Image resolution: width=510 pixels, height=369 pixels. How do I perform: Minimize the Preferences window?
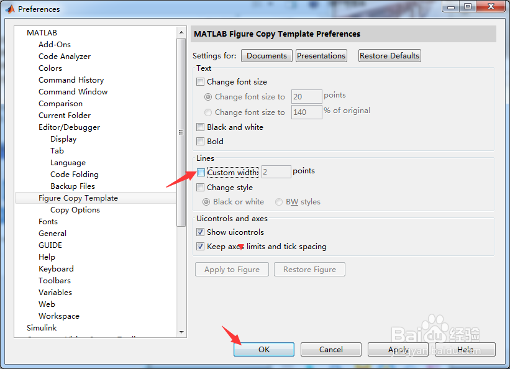click(451, 7)
